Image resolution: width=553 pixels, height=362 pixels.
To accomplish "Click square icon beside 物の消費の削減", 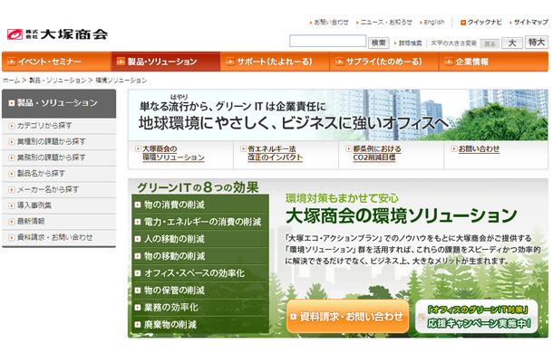I will [x=138, y=205].
